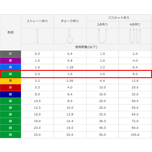Select the yellow 黄 color cell
152x152 pixels.
click(10, 81)
